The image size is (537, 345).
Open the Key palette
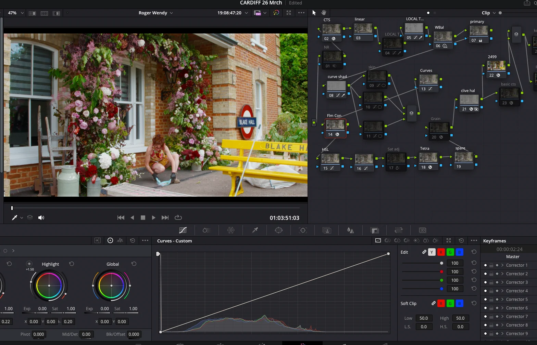(x=375, y=230)
